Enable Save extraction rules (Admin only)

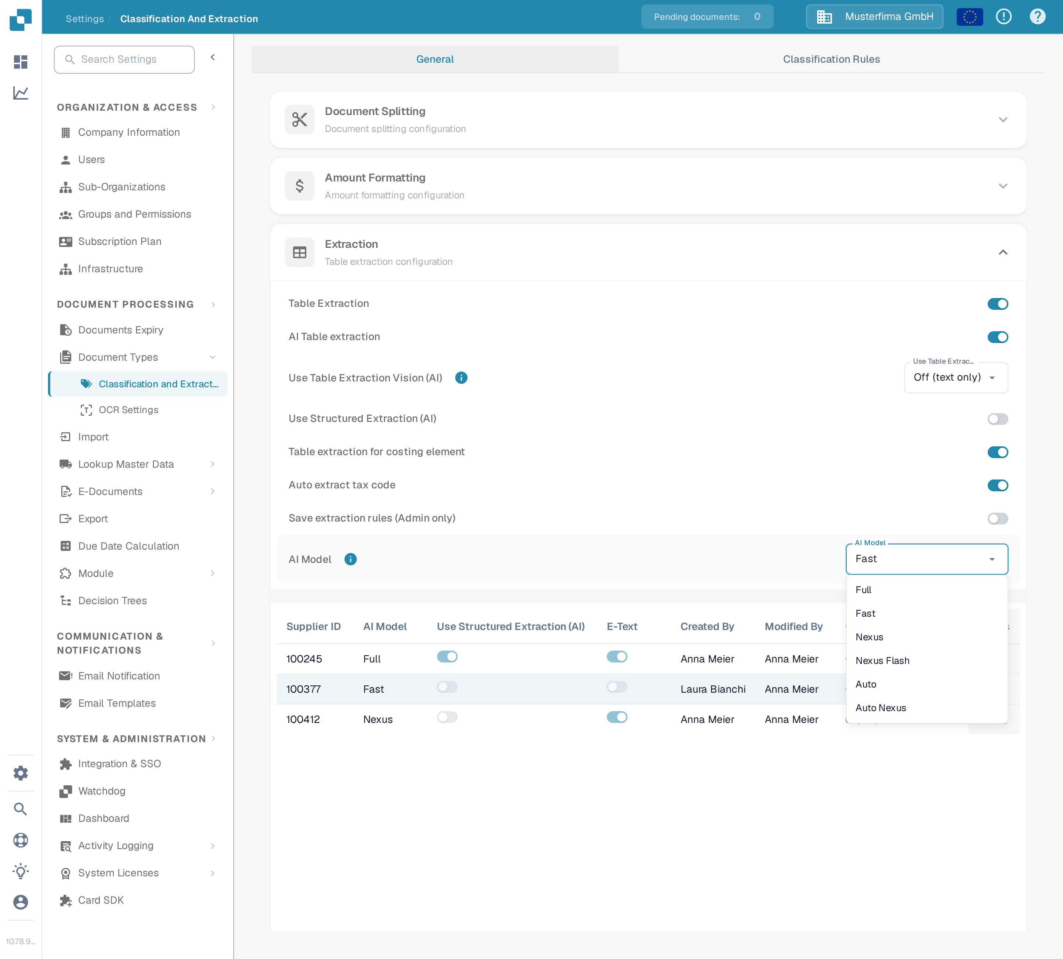coord(998,519)
